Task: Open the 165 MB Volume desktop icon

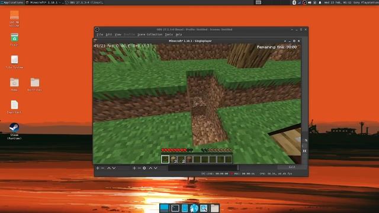Action: point(14,18)
